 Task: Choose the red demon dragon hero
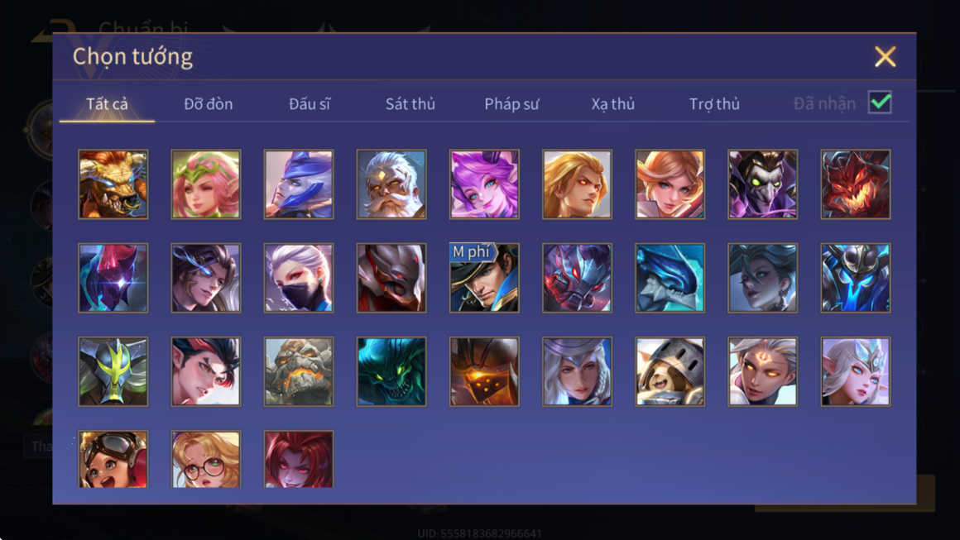tap(855, 184)
